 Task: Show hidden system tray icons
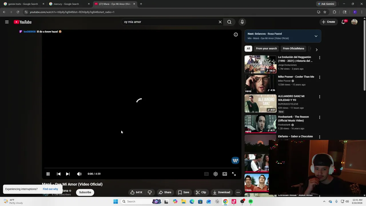pyautogui.click(x=324, y=201)
